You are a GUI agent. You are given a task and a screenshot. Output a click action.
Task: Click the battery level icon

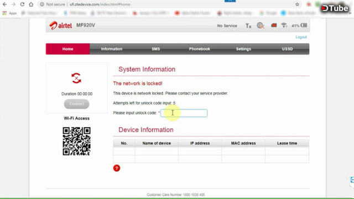click(x=304, y=25)
